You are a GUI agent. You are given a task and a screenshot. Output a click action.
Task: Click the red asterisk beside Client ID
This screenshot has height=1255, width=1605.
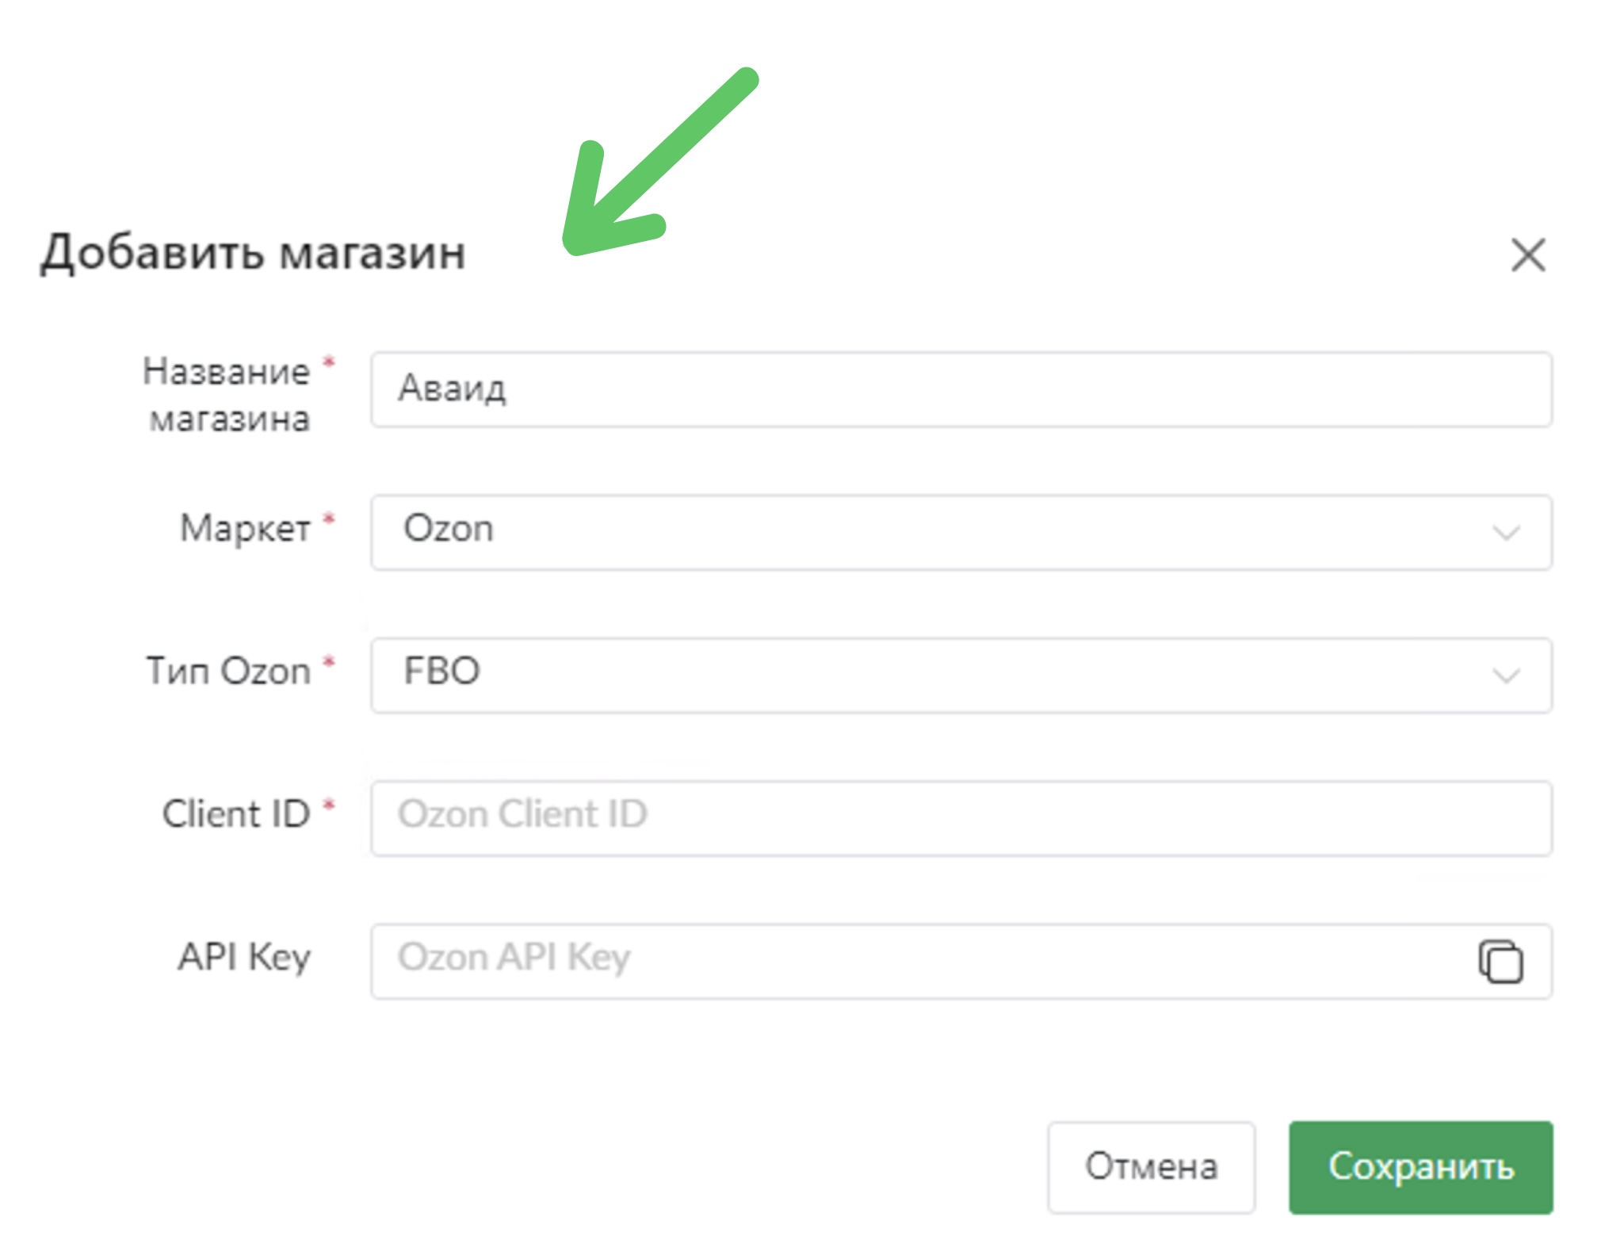(x=329, y=805)
